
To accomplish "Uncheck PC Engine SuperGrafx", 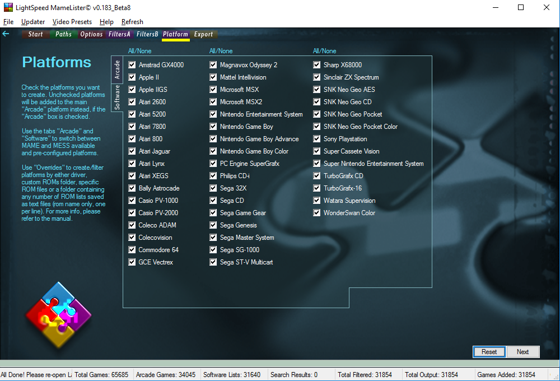I will pyautogui.click(x=213, y=164).
